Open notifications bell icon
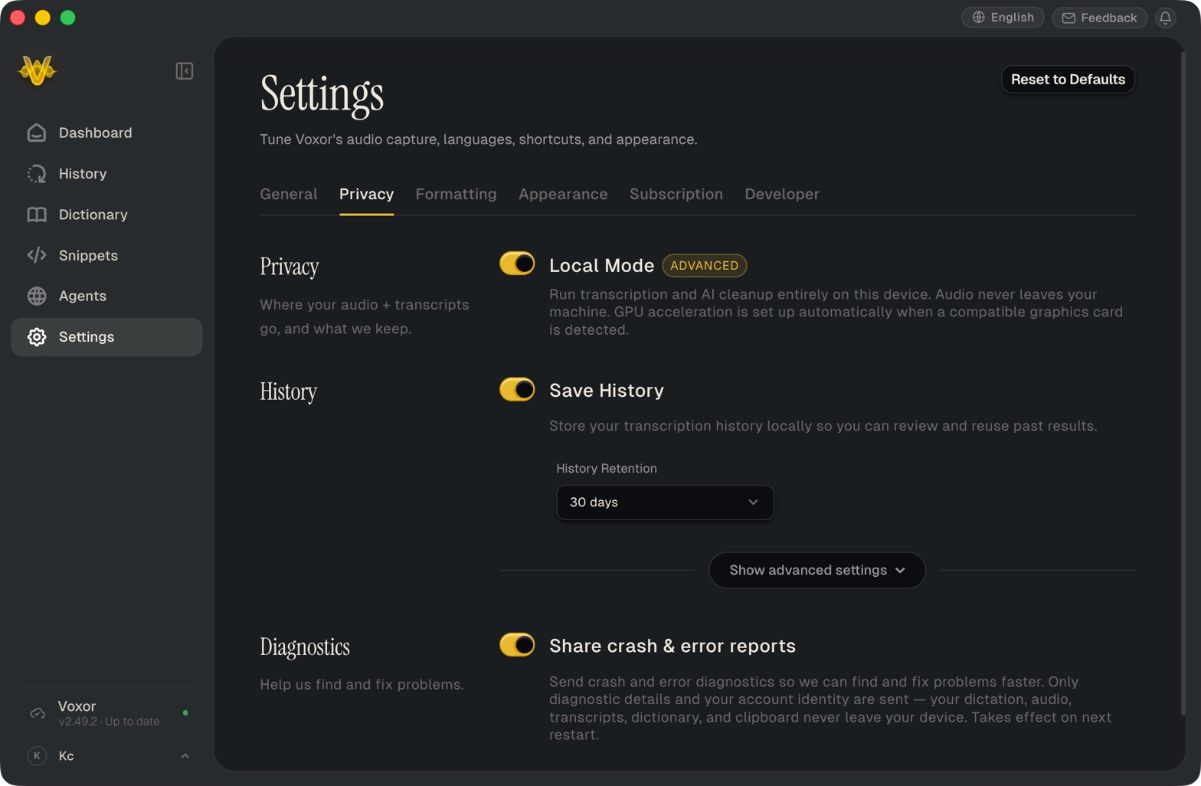The image size is (1201, 786). [x=1165, y=18]
